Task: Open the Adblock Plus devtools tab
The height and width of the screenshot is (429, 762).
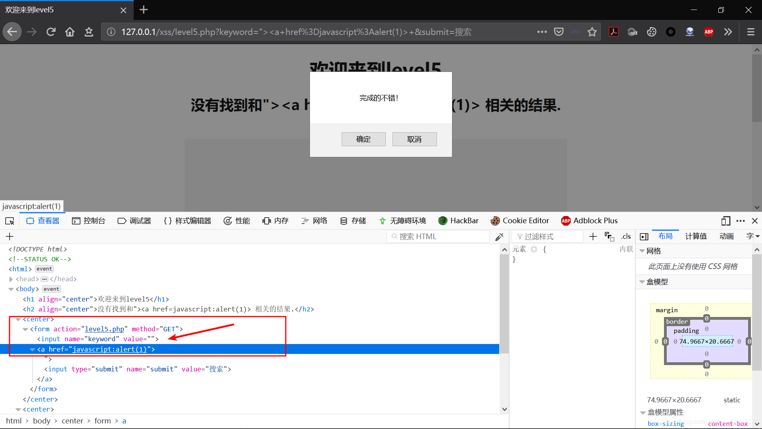Action: 590,221
